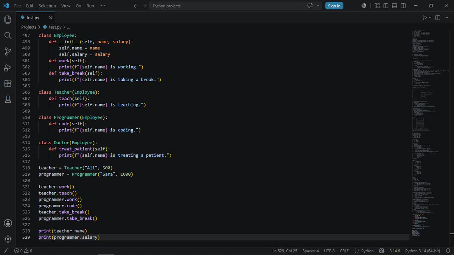Viewport: 454px width, 255px height.
Task: Open the breadcrumb symbol ellipsis
Action: [x=68, y=27]
